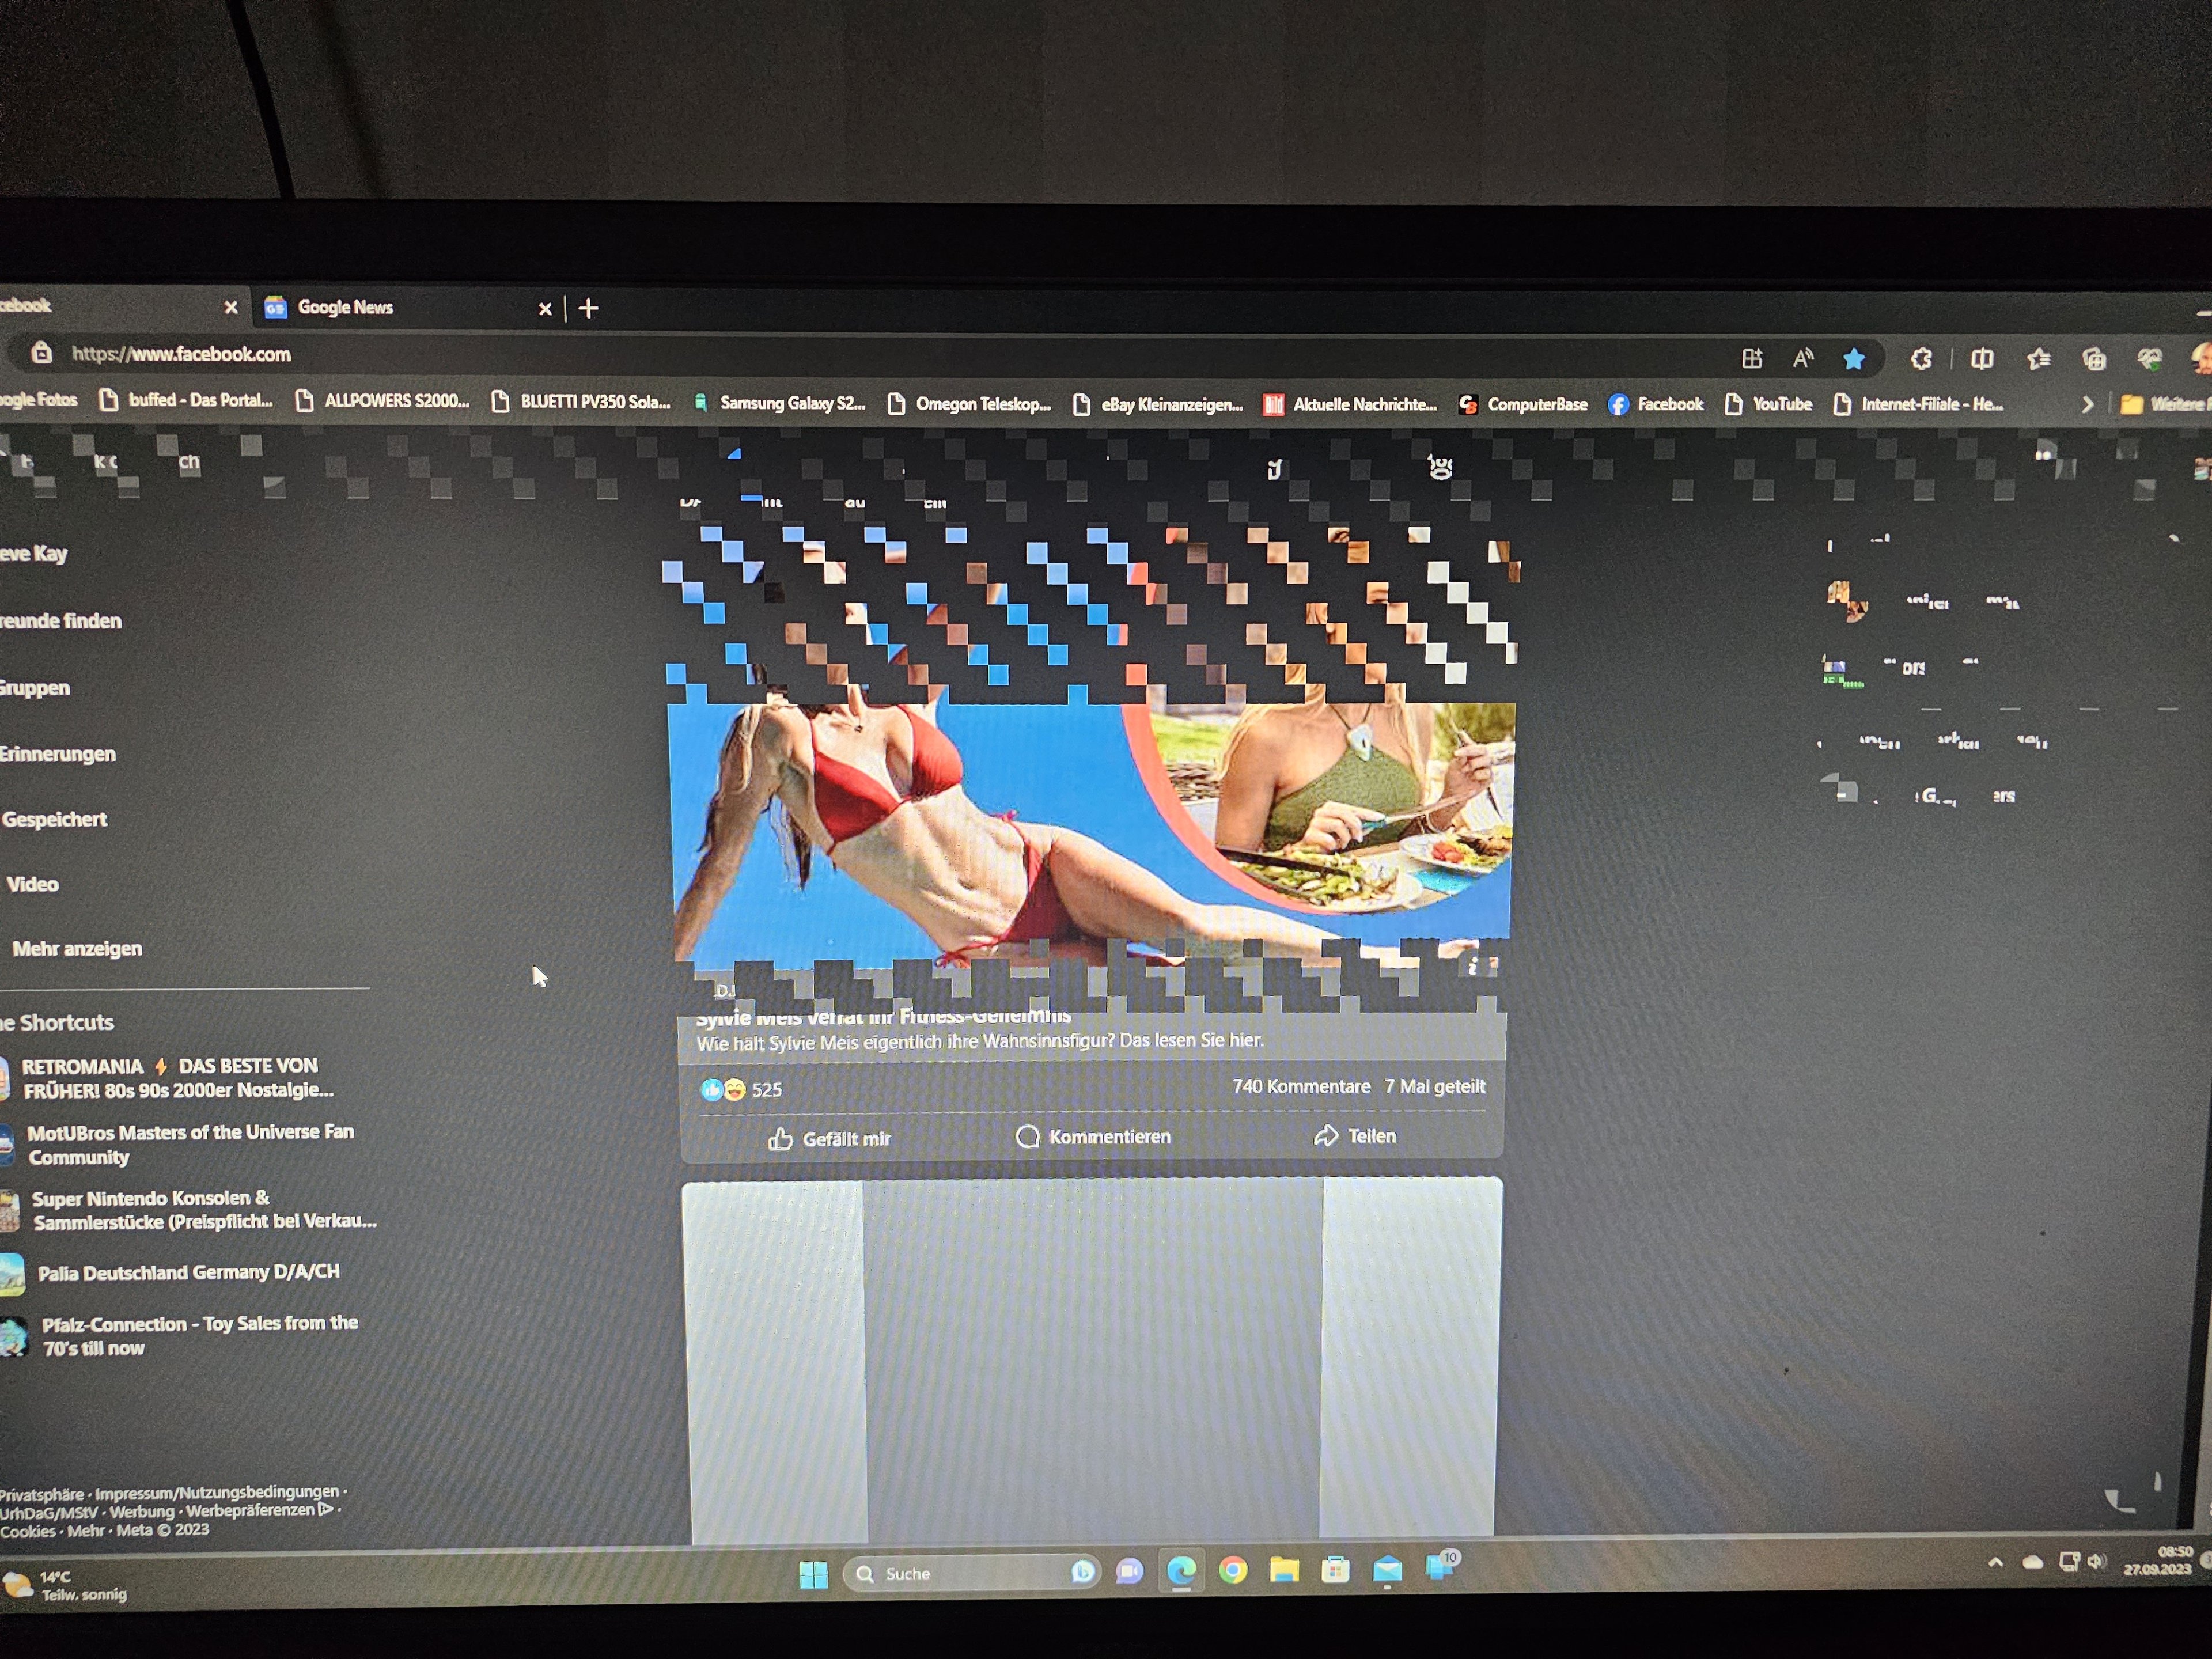The width and height of the screenshot is (2212, 1659).
Task: Open File Explorer from the taskbar
Action: tap(1284, 1571)
